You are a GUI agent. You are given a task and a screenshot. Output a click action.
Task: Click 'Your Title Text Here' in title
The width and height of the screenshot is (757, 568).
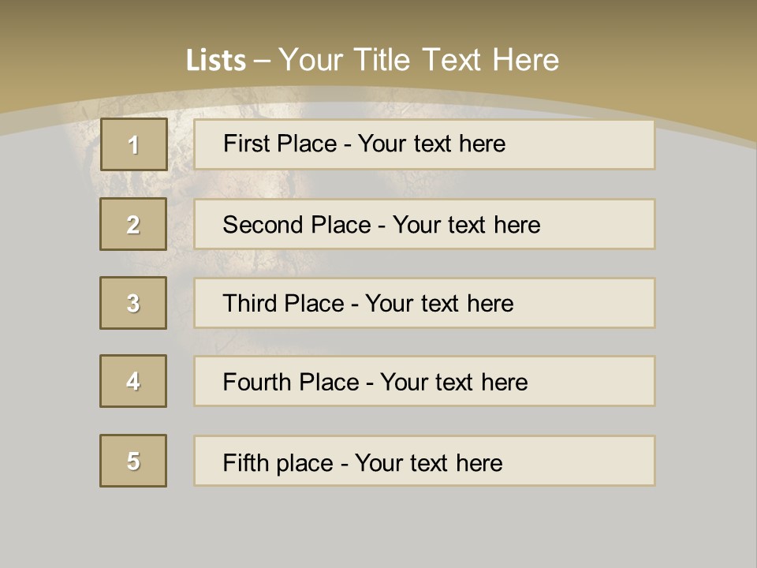pos(419,60)
